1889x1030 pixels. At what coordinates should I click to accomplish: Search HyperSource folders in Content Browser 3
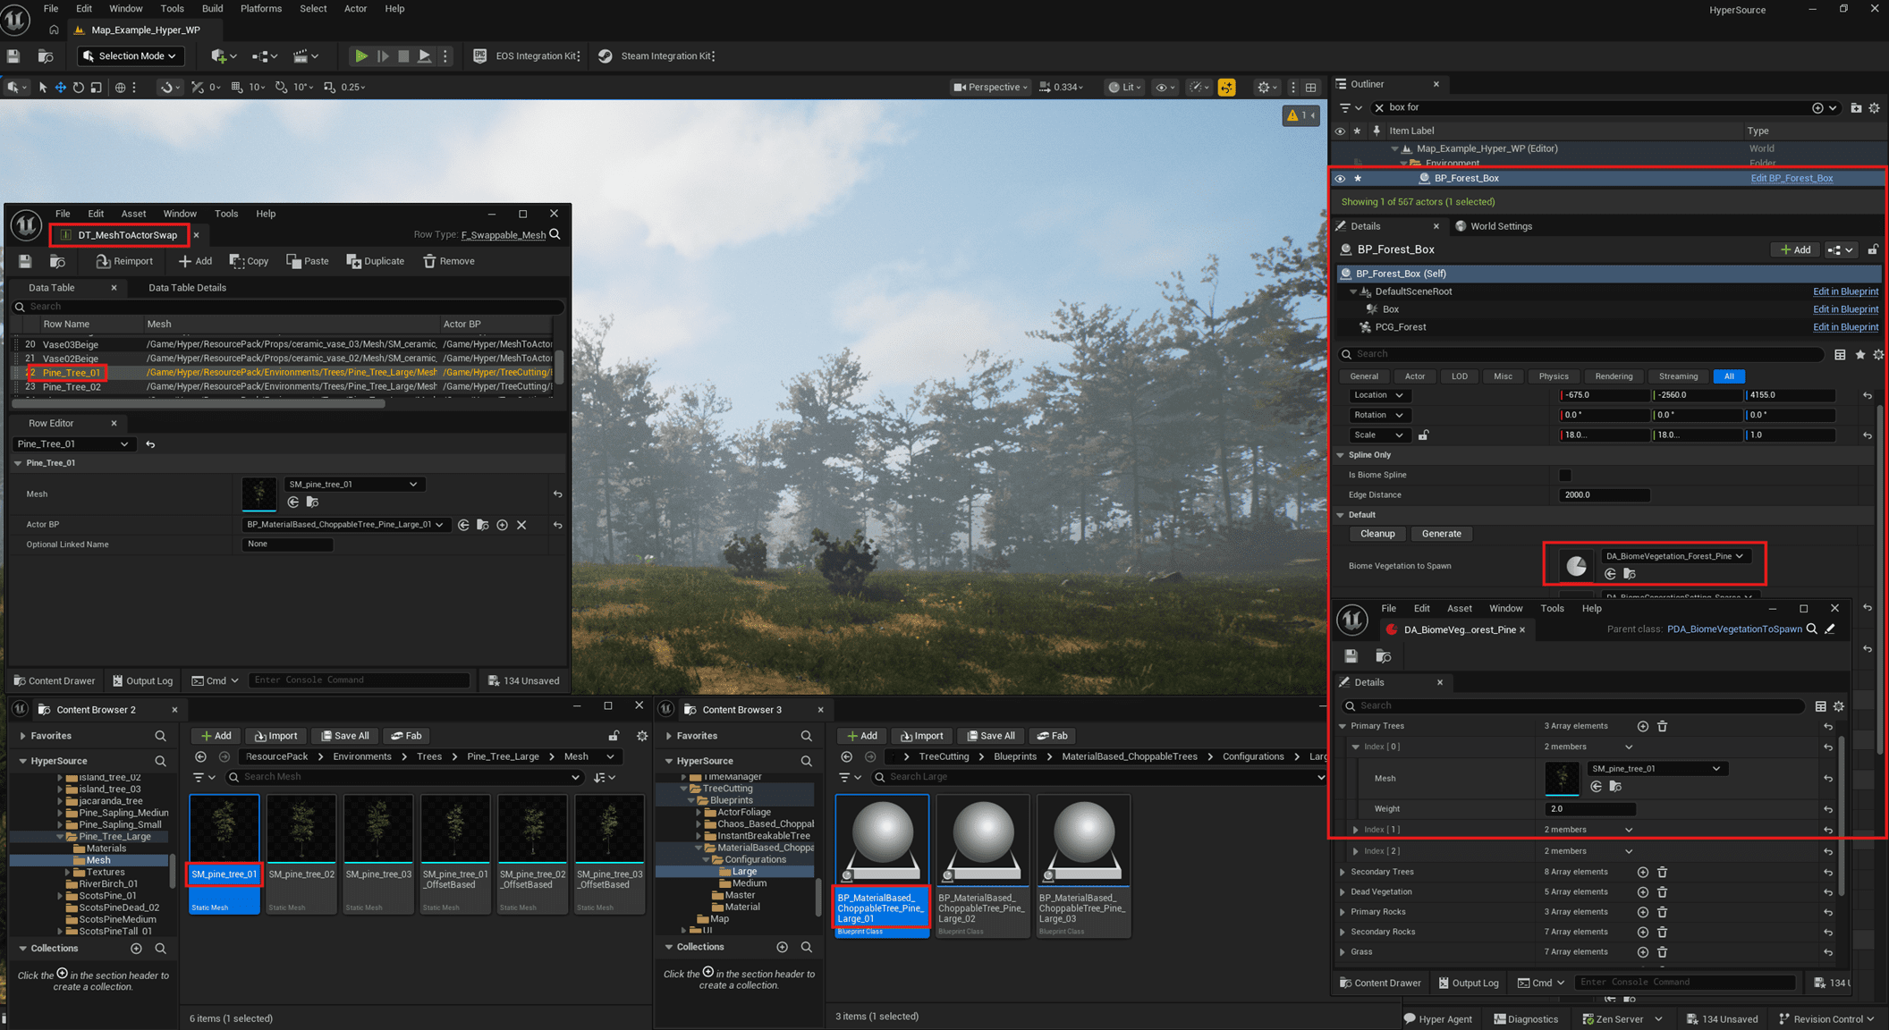[806, 761]
